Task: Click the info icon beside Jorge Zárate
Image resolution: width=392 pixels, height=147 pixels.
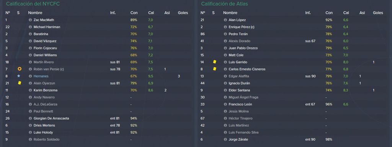Action: pos(225,139)
